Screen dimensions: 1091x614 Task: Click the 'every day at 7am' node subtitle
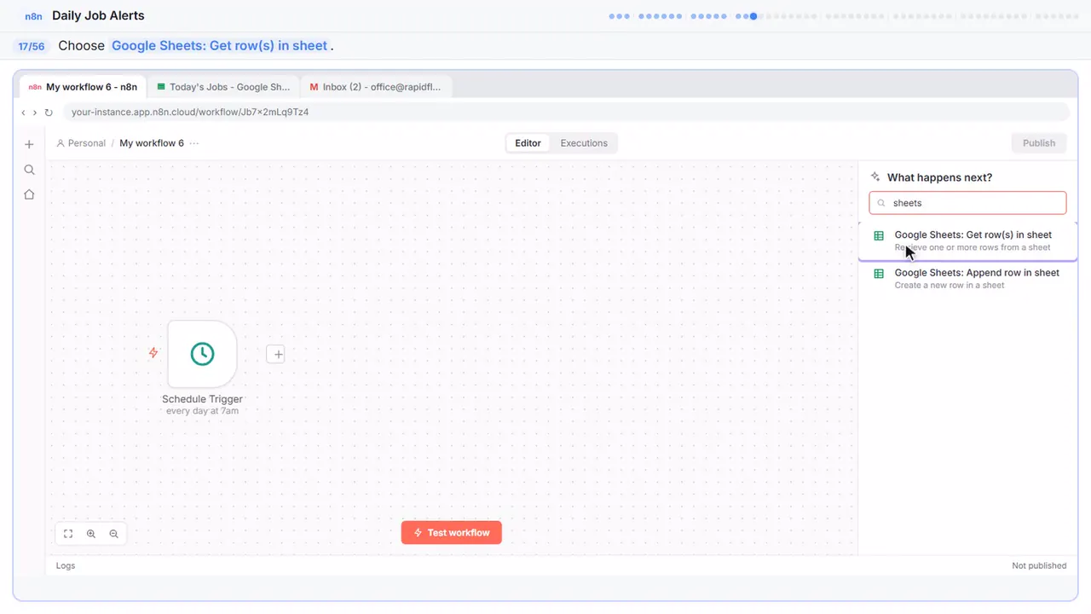point(202,411)
